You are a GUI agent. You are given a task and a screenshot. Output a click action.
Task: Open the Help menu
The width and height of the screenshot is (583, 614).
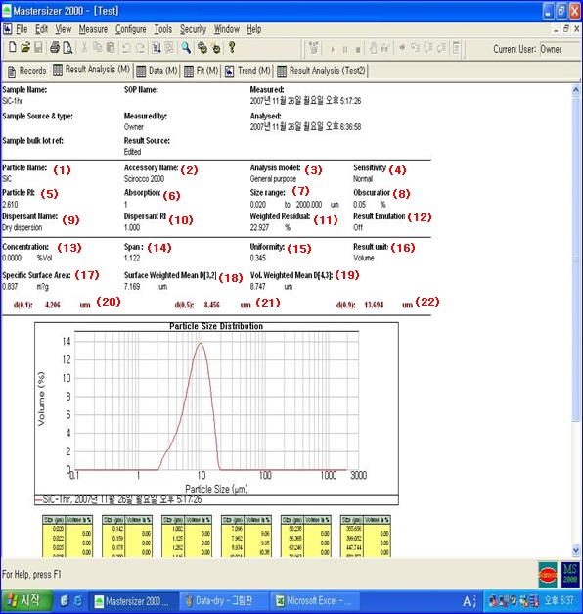coord(254,29)
